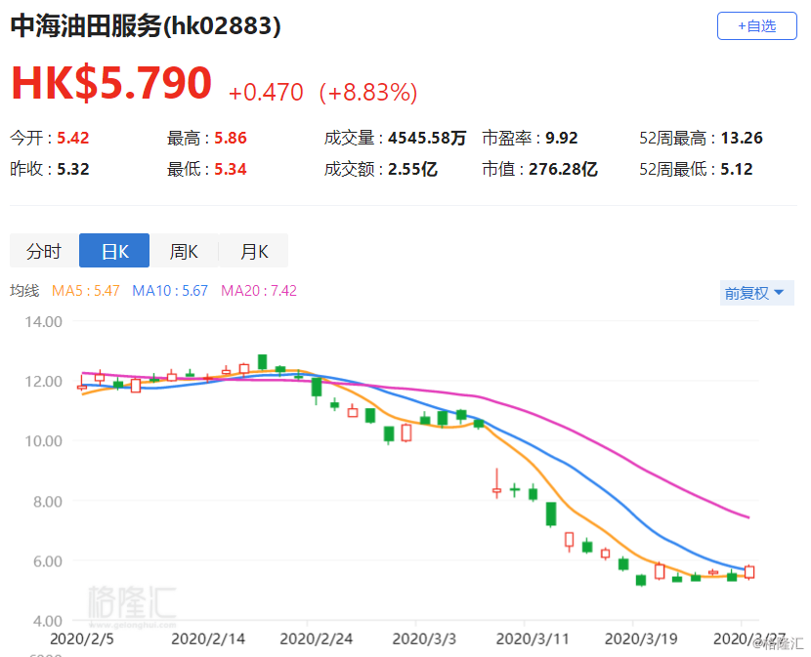Click the 8.00 y-axis price label
This screenshot has width=811, height=657.
pos(48,501)
